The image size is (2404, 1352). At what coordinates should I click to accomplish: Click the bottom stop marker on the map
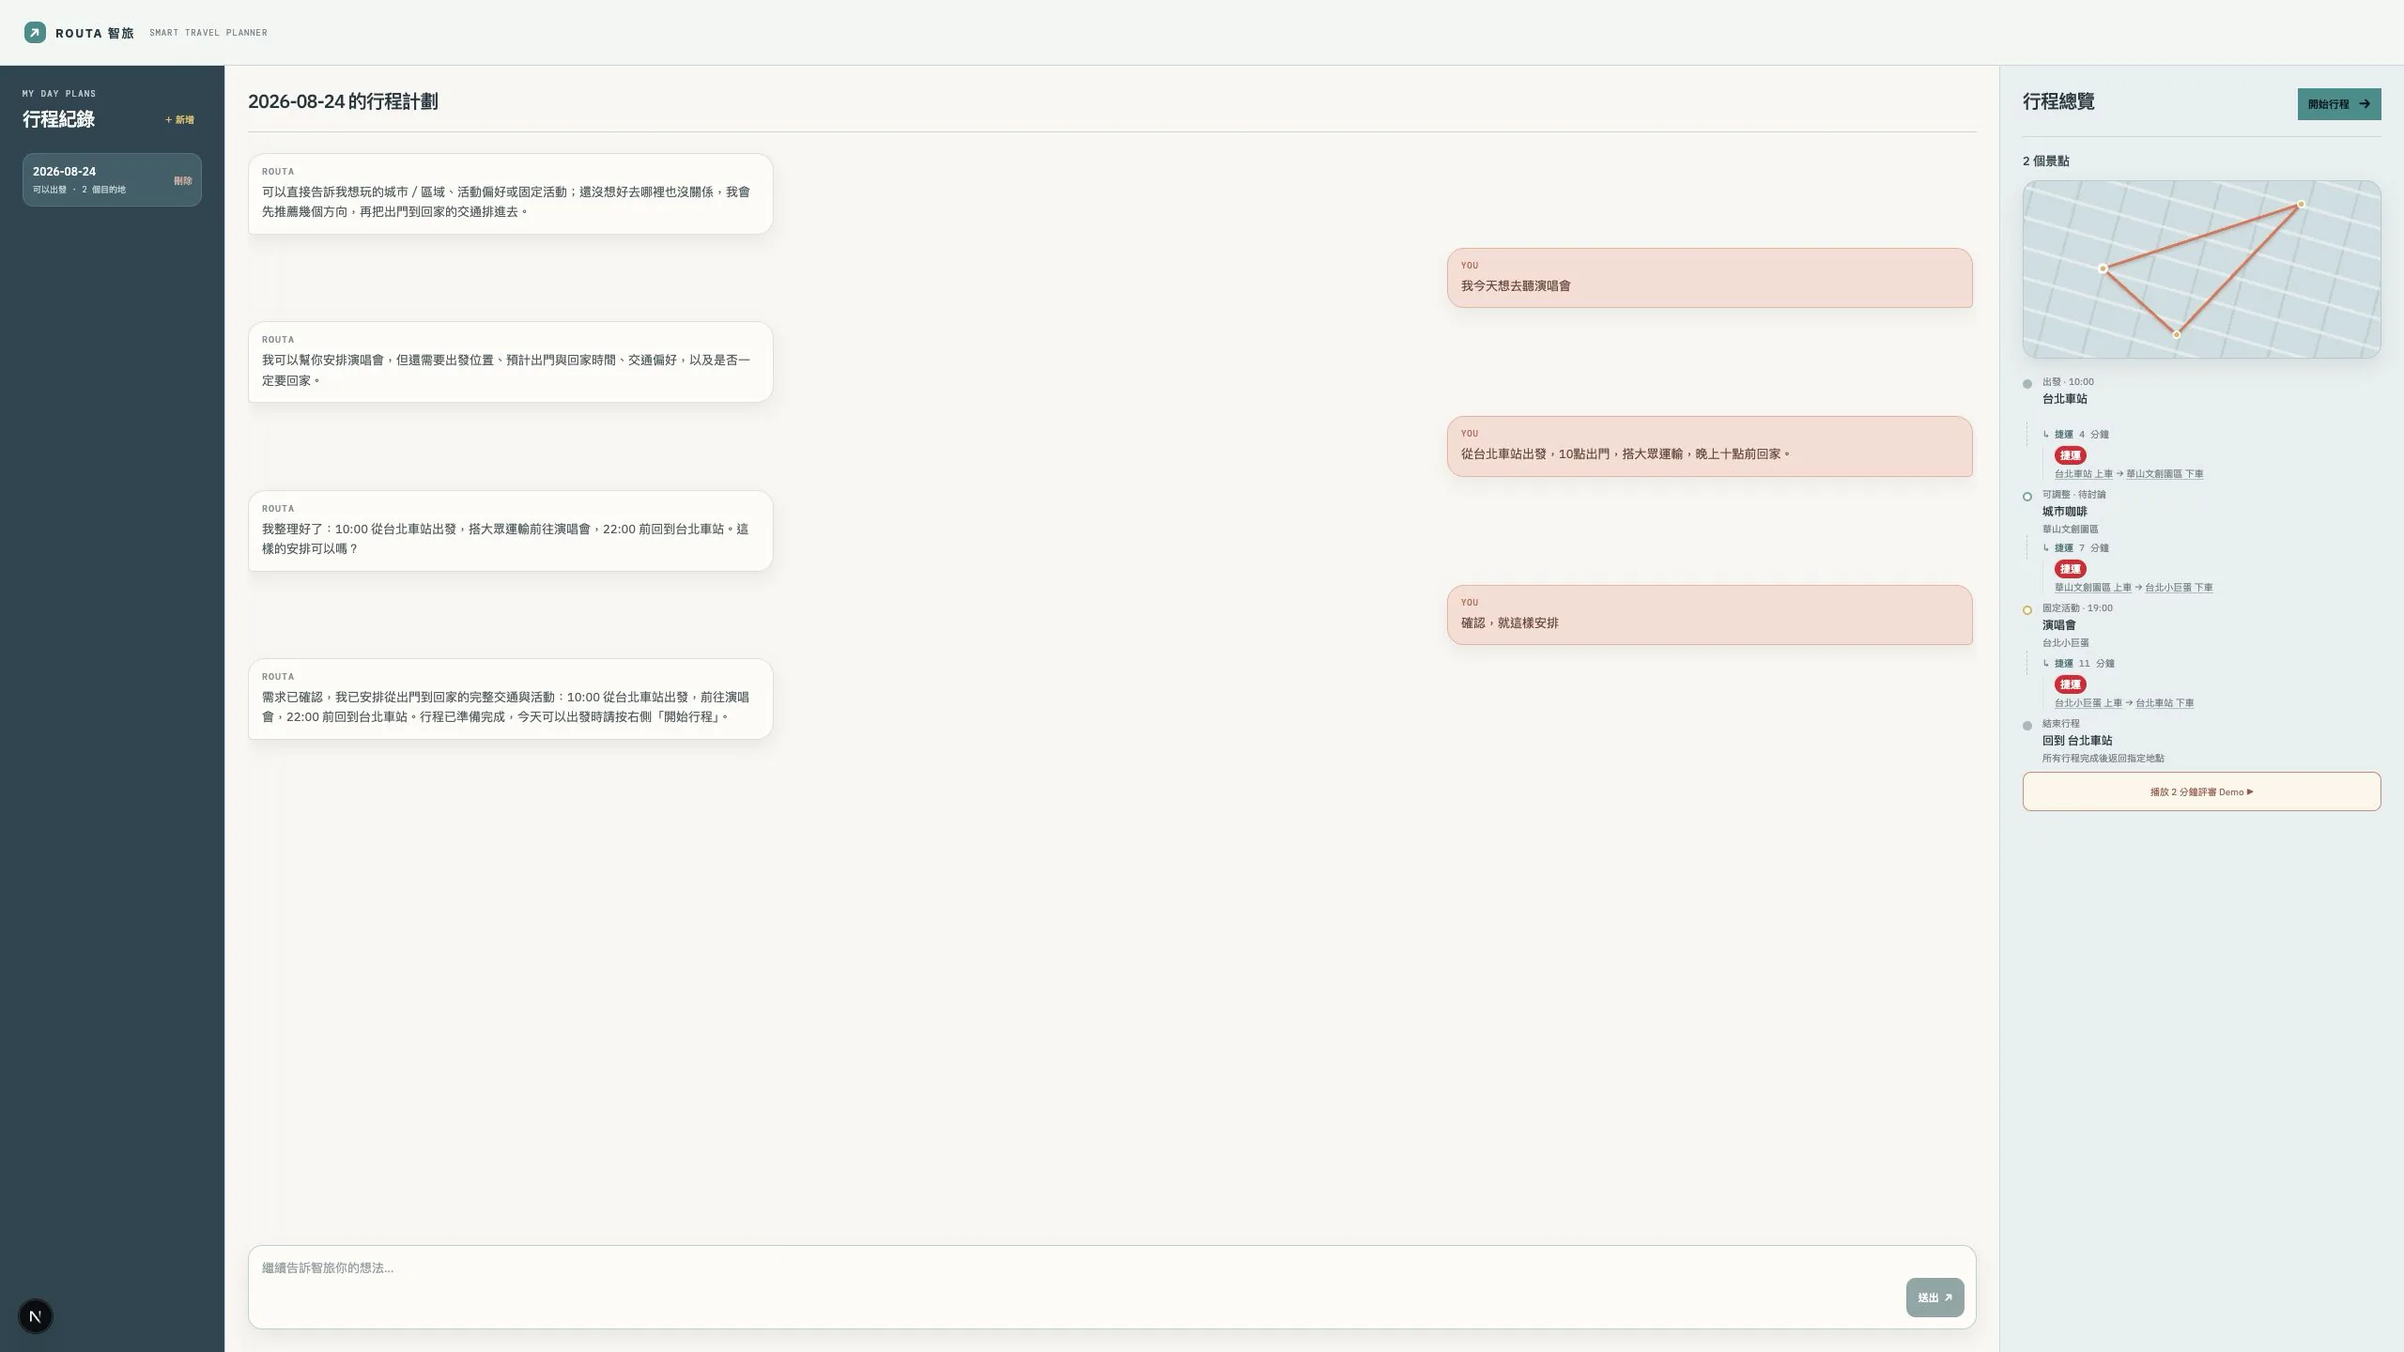coord(2177,334)
